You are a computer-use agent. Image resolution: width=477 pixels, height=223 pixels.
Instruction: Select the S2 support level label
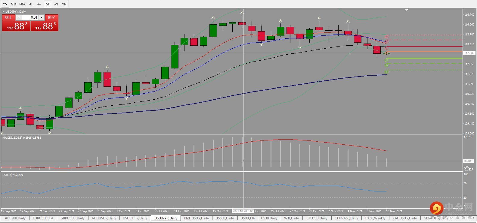click(x=386, y=65)
